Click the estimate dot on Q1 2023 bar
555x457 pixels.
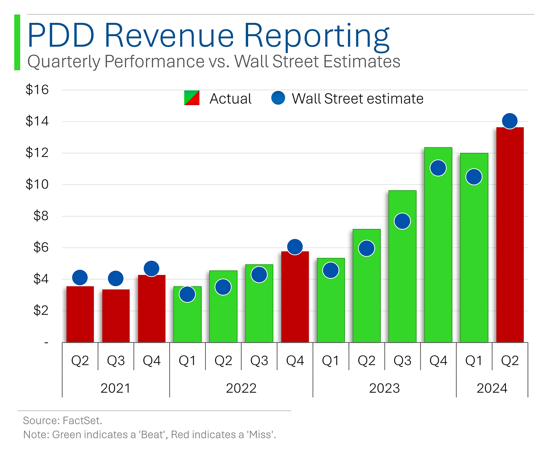tap(331, 270)
